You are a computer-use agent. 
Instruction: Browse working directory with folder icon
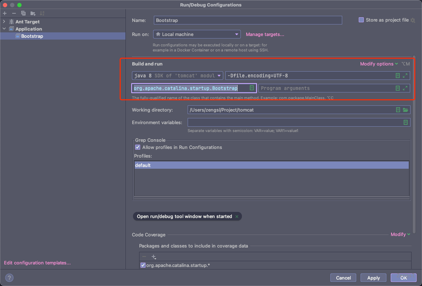pos(405,110)
